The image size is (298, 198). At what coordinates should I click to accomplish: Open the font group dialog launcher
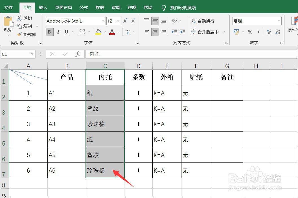coord(137,43)
